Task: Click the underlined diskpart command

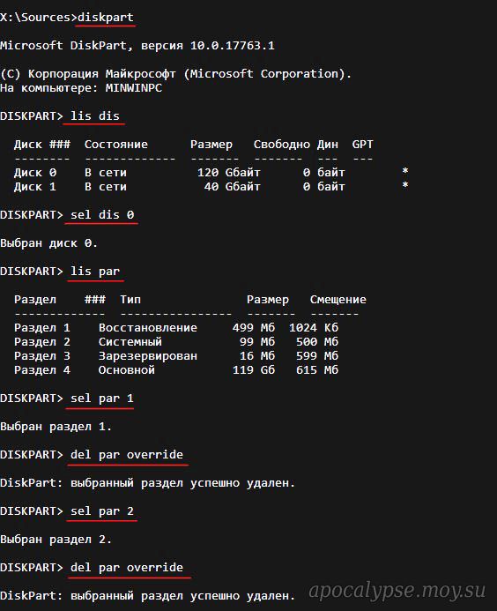Action: click(106, 18)
